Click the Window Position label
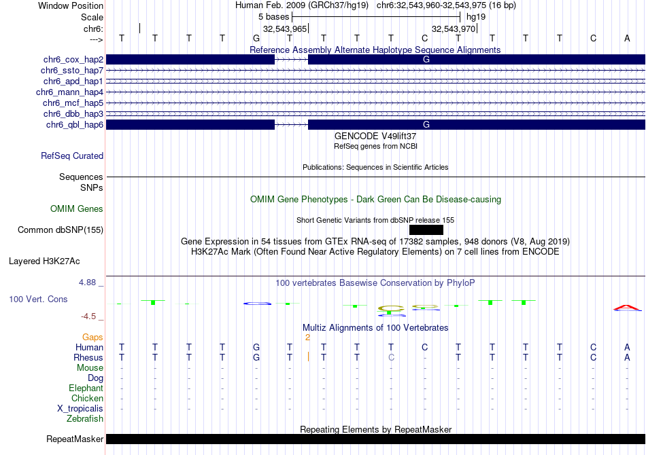 (71, 5)
